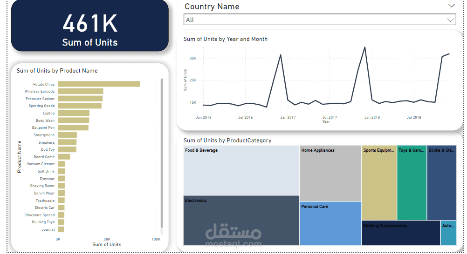Collapse the Country Name slicer header chevron

452,6
